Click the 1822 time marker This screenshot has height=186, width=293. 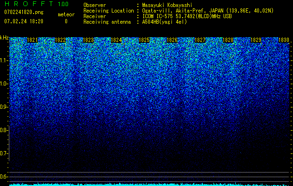[x=61, y=40]
